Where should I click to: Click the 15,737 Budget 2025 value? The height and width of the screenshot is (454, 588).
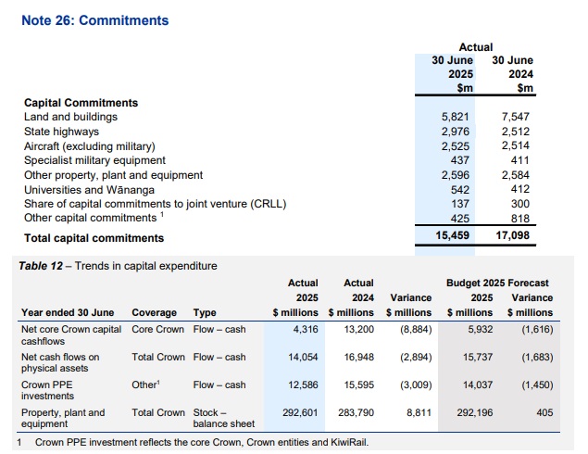[478, 358]
